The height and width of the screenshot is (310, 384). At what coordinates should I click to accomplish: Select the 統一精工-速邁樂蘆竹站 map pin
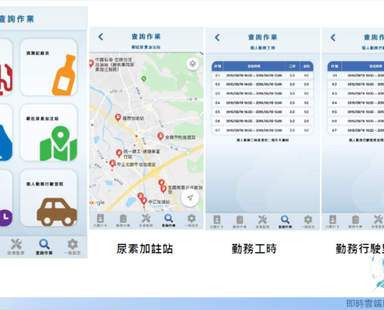[x=119, y=153]
